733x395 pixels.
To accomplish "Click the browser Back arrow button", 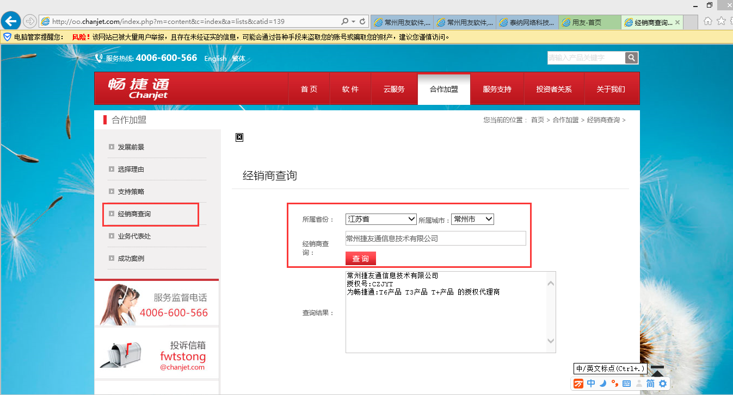I will click(11, 21).
